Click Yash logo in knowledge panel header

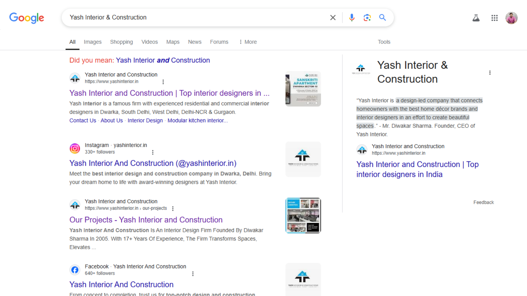pyautogui.click(x=361, y=69)
